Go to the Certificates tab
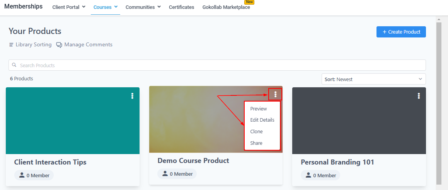 [181, 7]
